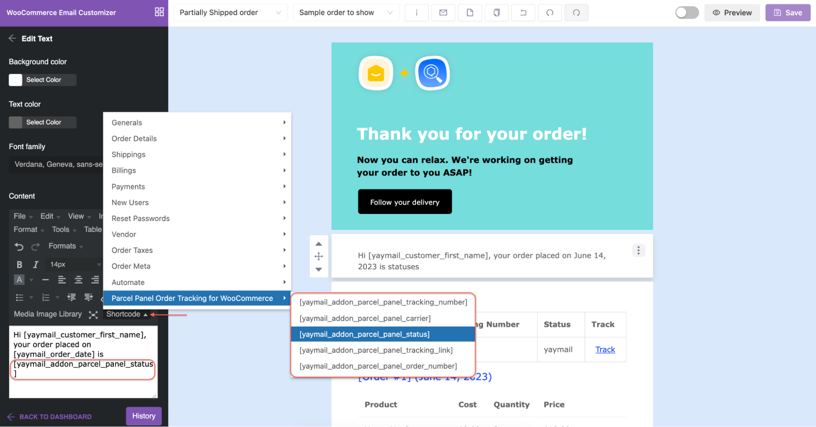Insert yaymail_addon_parcel_panel_carrier shortcode
Screen dimensions: 816x427
[x=383, y=318]
